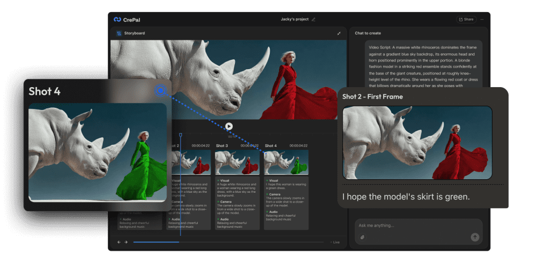Screen dimensions: 558x262
Task: Send message with up-arrow button
Action: [475, 237]
